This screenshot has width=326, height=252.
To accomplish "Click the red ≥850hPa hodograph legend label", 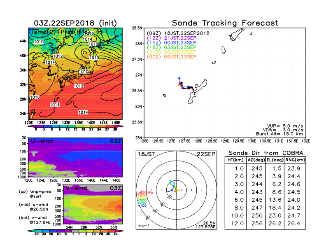I will [145, 193].
